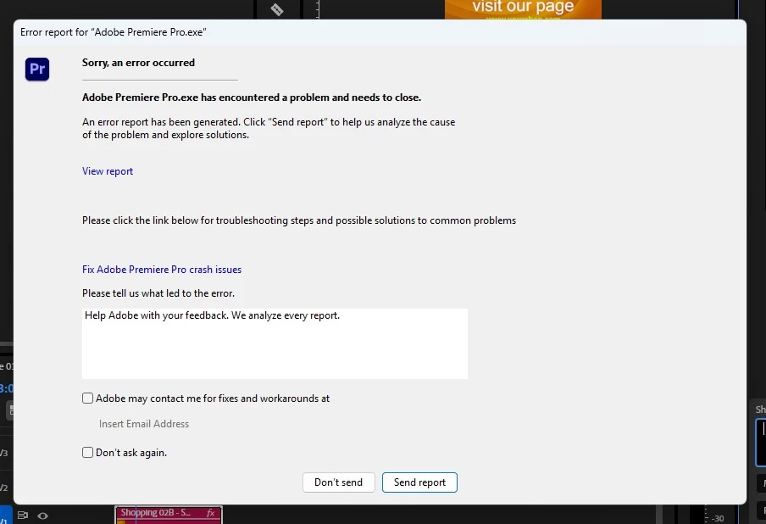Click the dialog title 'Error report for Adobe Premiere Pro.exe'
The width and height of the screenshot is (766, 524).
point(114,32)
